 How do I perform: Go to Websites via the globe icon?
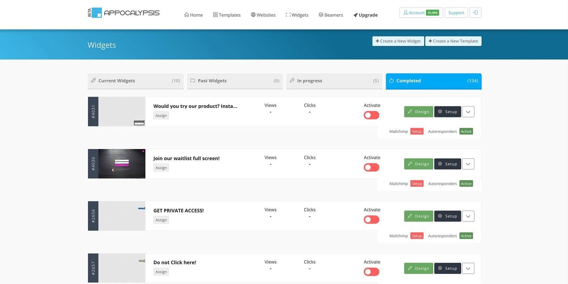point(263,15)
